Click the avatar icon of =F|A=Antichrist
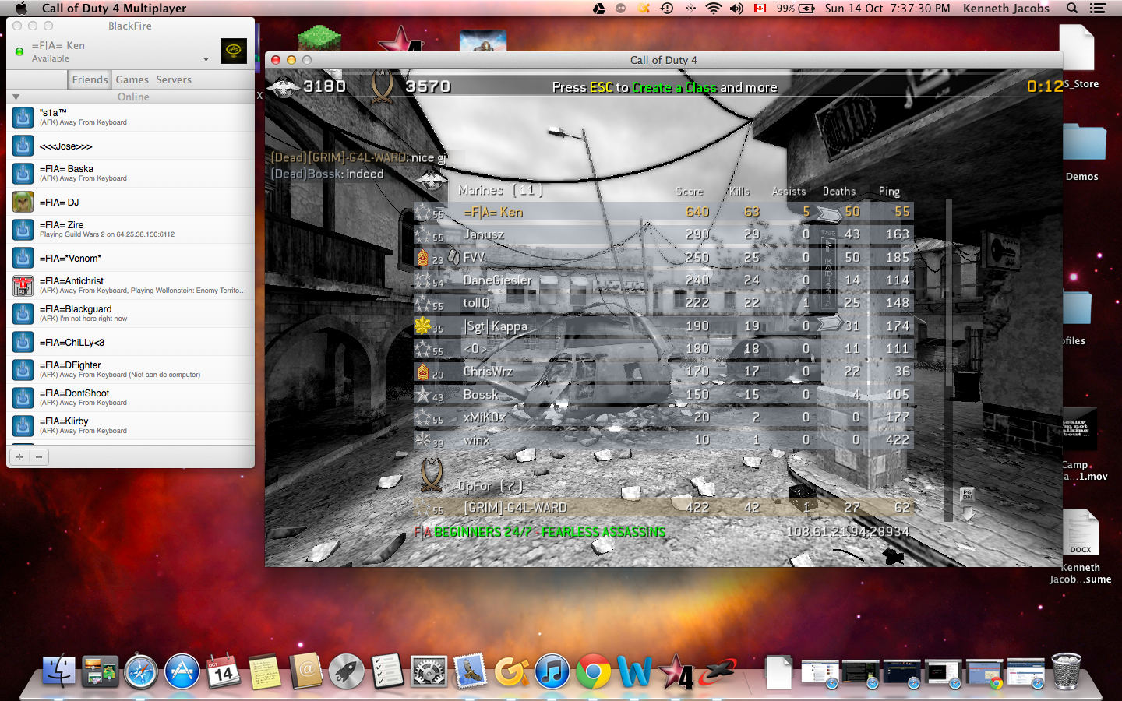This screenshot has width=1122, height=701. (x=23, y=286)
